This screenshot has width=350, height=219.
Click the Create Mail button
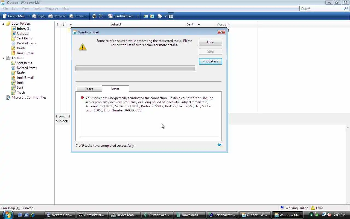pos(14,16)
